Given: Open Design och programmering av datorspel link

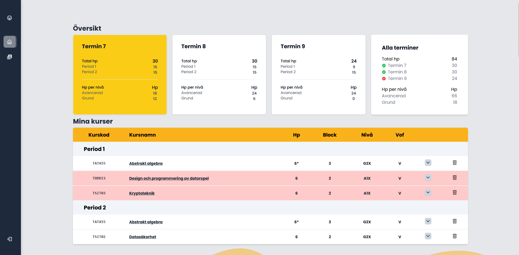Looking at the screenshot, I should 169,178.
